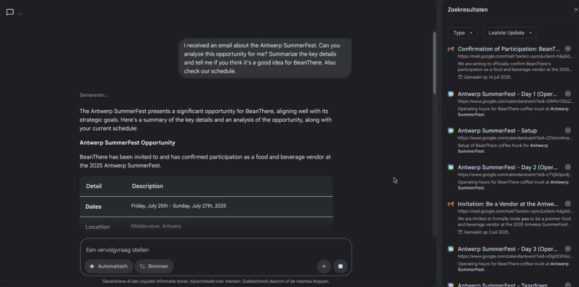This screenshot has height=287, width=579.
Task: Click the plus attach button in prompt box
Action: (x=324, y=266)
